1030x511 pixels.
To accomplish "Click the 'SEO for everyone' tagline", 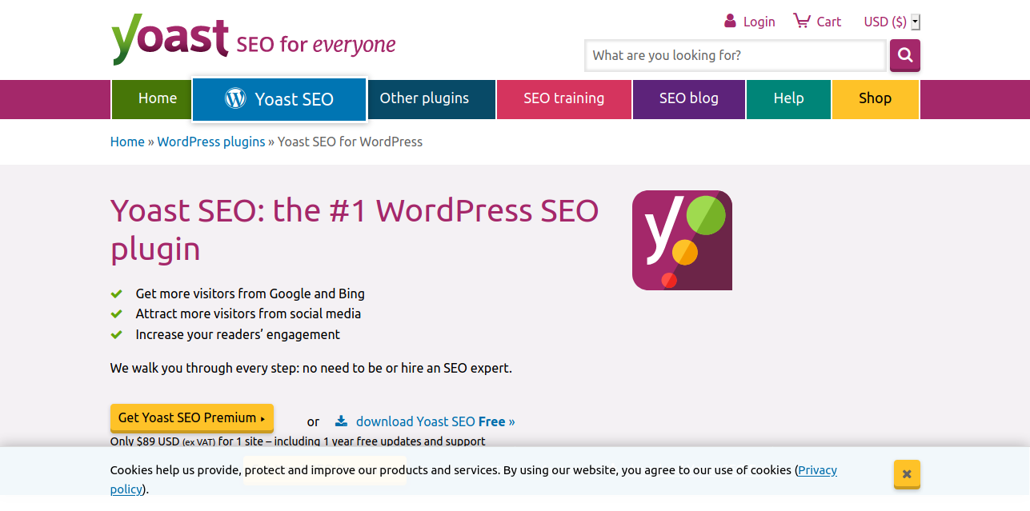I will coord(316,44).
